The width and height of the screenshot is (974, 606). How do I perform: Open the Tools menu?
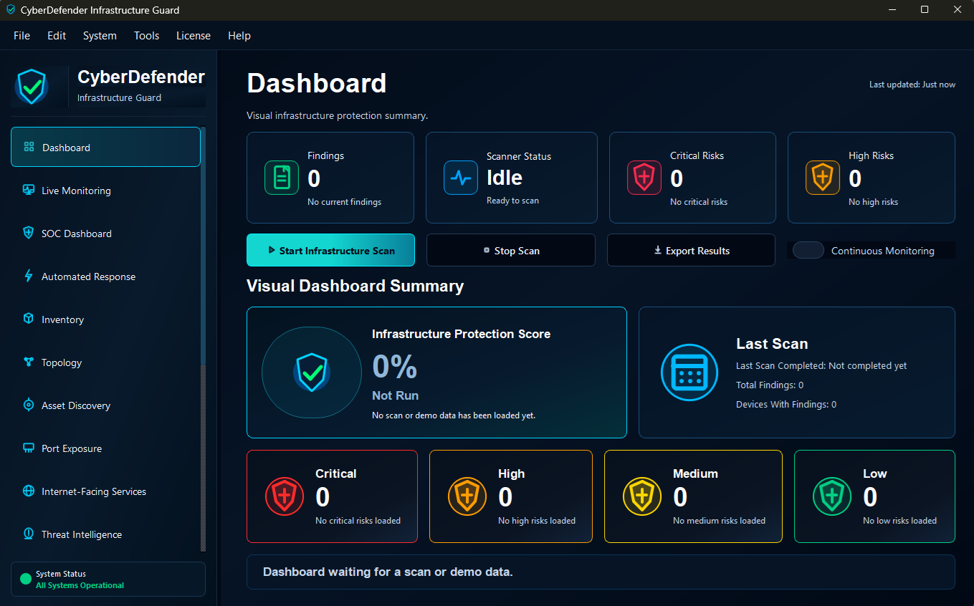(x=146, y=36)
